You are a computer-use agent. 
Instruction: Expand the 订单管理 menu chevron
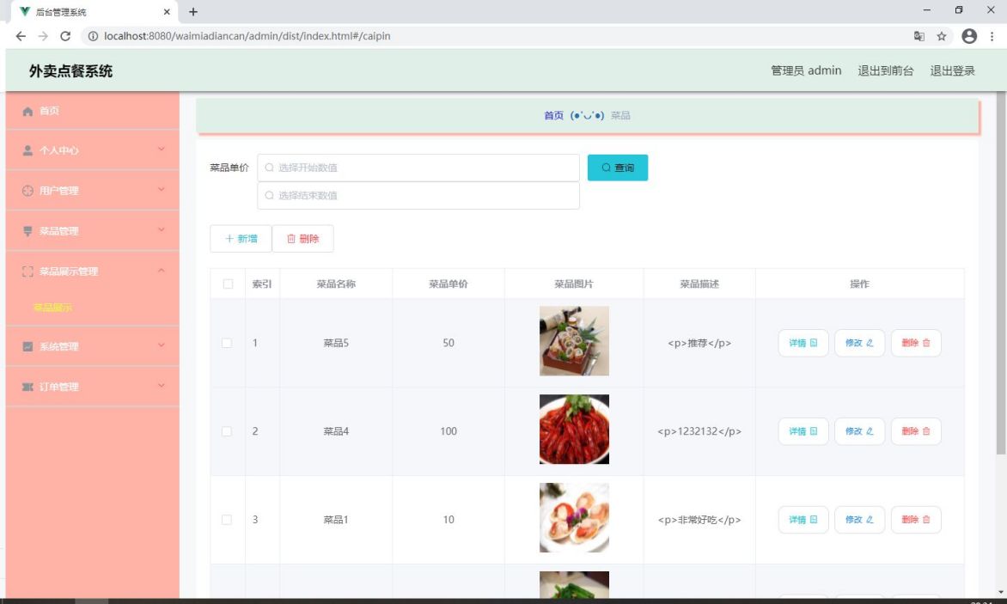162,386
